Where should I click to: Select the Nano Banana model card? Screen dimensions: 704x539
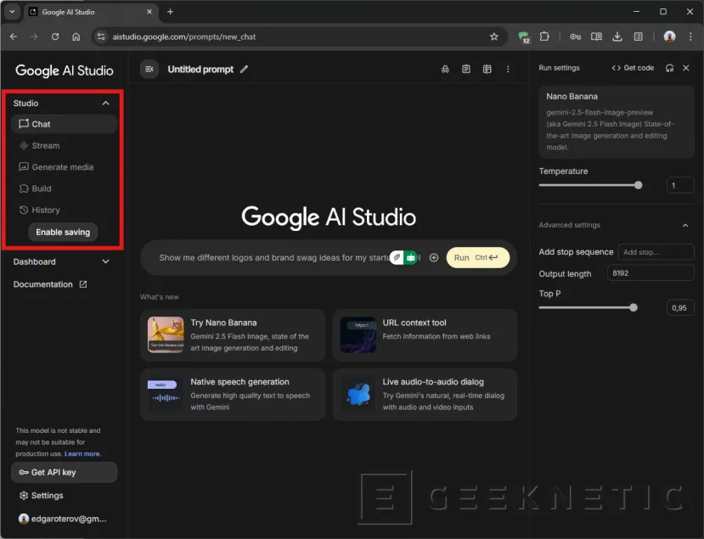(616, 121)
